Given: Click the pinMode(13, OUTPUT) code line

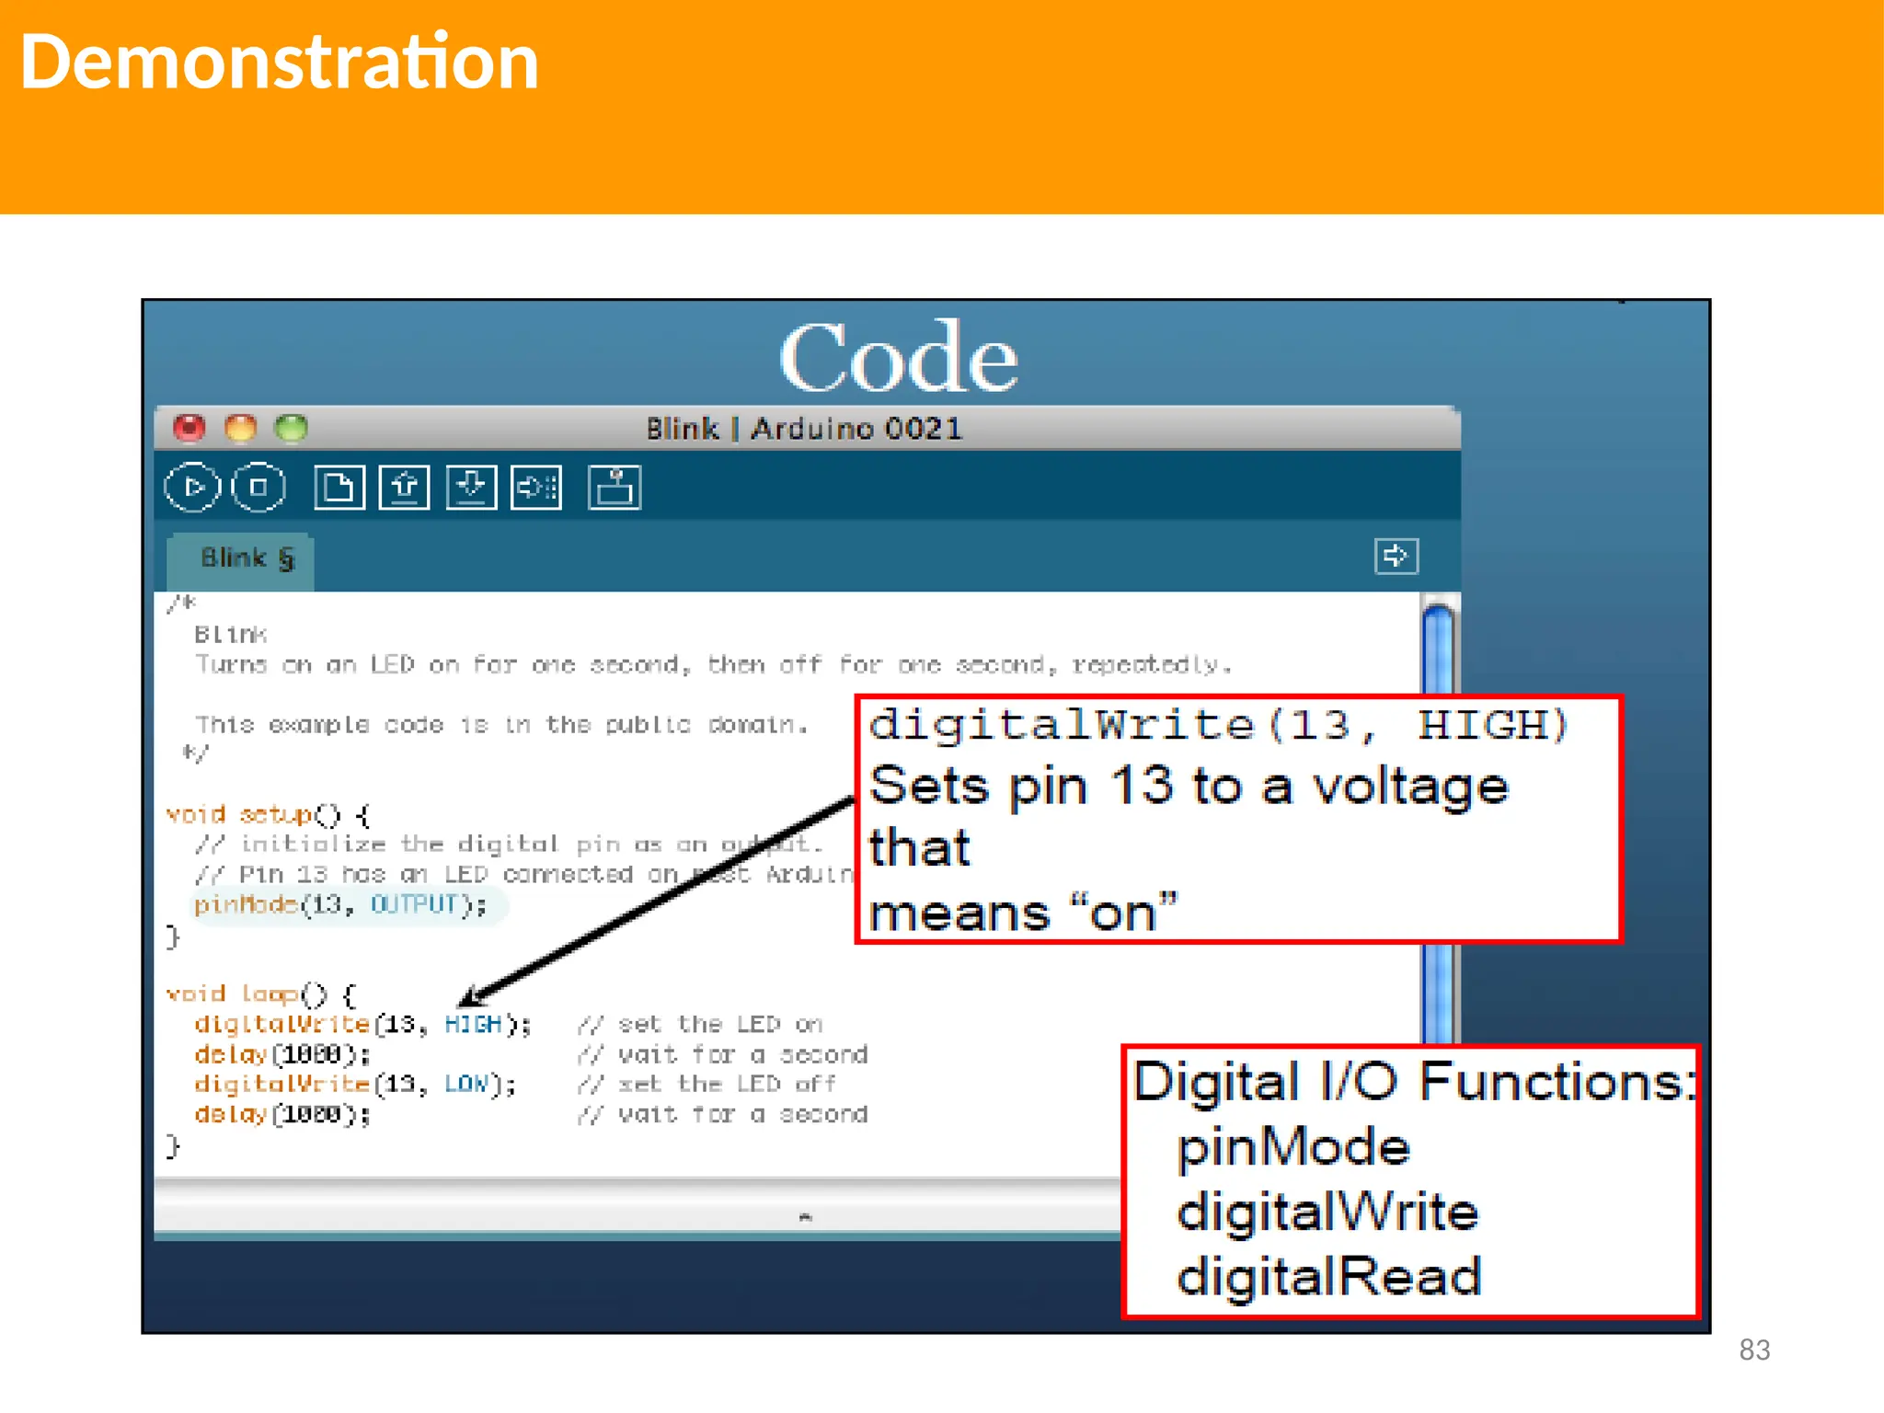Looking at the screenshot, I should [339, 905].
